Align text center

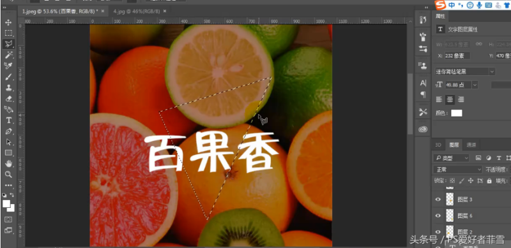[x=450, y=99]
